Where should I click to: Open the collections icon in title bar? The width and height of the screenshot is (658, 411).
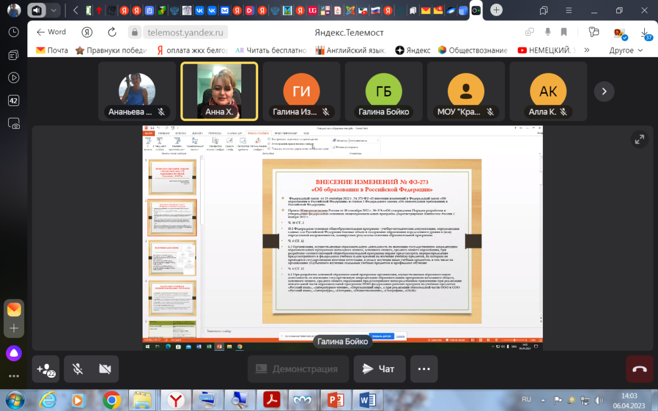(x=543, y=10)
